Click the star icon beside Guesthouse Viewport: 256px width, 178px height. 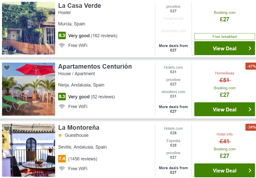tap(60, 135)
